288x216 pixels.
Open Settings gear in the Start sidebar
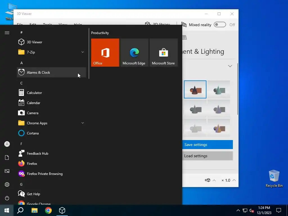(7, 184)
